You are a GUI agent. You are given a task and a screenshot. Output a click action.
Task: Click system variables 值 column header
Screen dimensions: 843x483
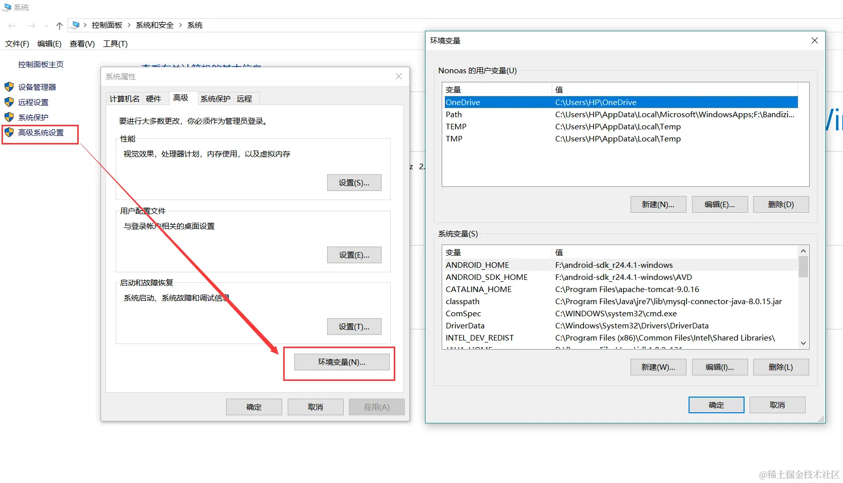point(675,252)
